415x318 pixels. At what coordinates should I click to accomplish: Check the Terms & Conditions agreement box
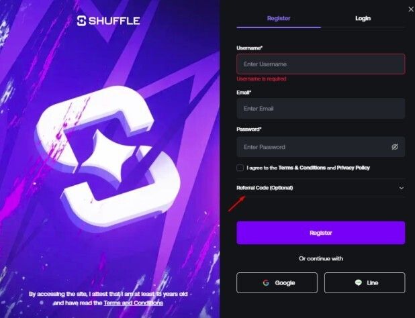coord(240,168)
